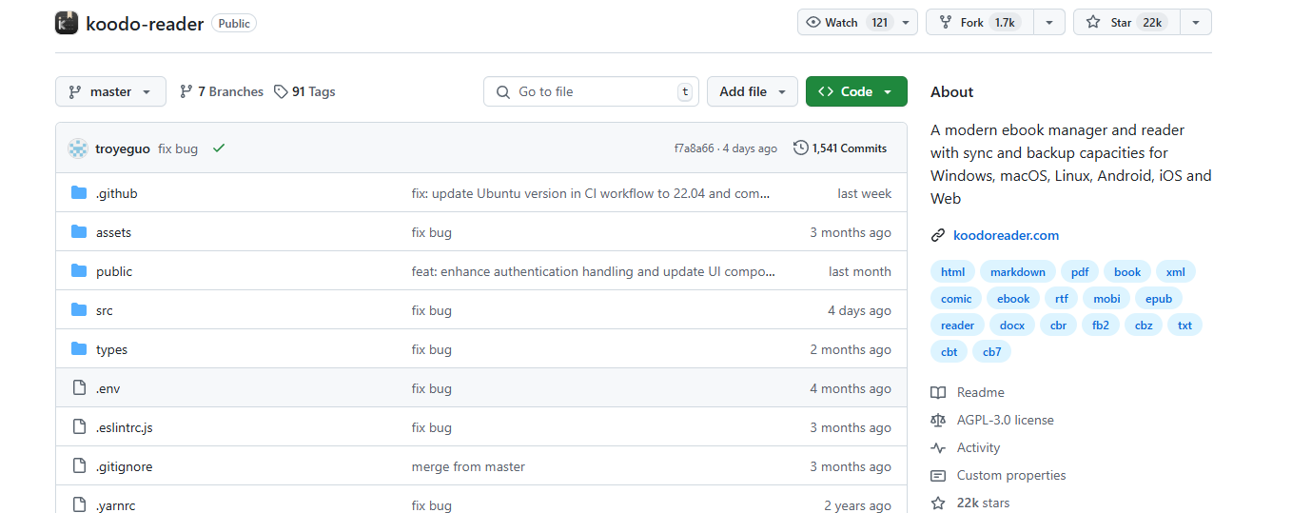
Task: Select the mobi topic tag
Action: point(1106,299)
